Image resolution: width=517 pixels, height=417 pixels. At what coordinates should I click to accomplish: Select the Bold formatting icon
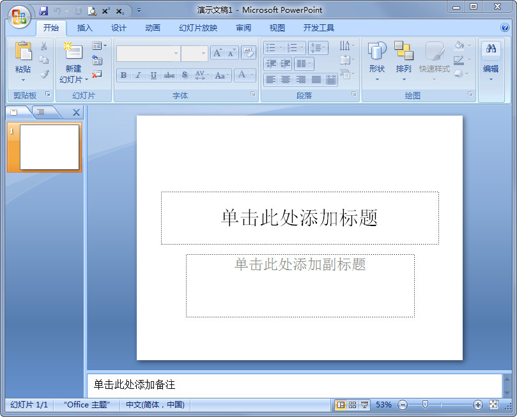tap(123, 75)
